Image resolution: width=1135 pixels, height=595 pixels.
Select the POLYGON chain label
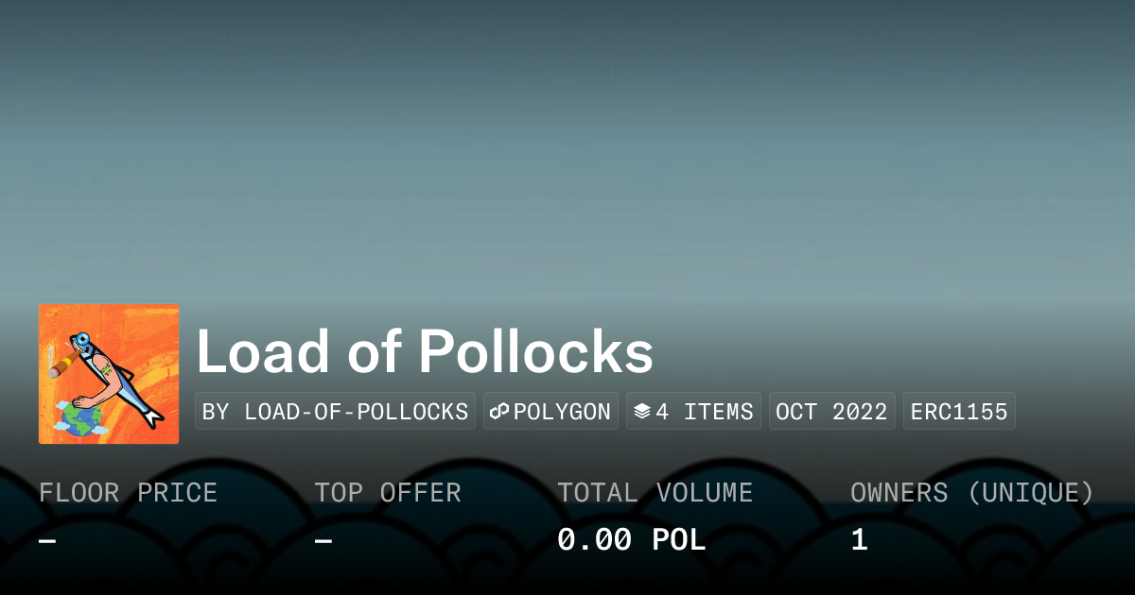562,412
